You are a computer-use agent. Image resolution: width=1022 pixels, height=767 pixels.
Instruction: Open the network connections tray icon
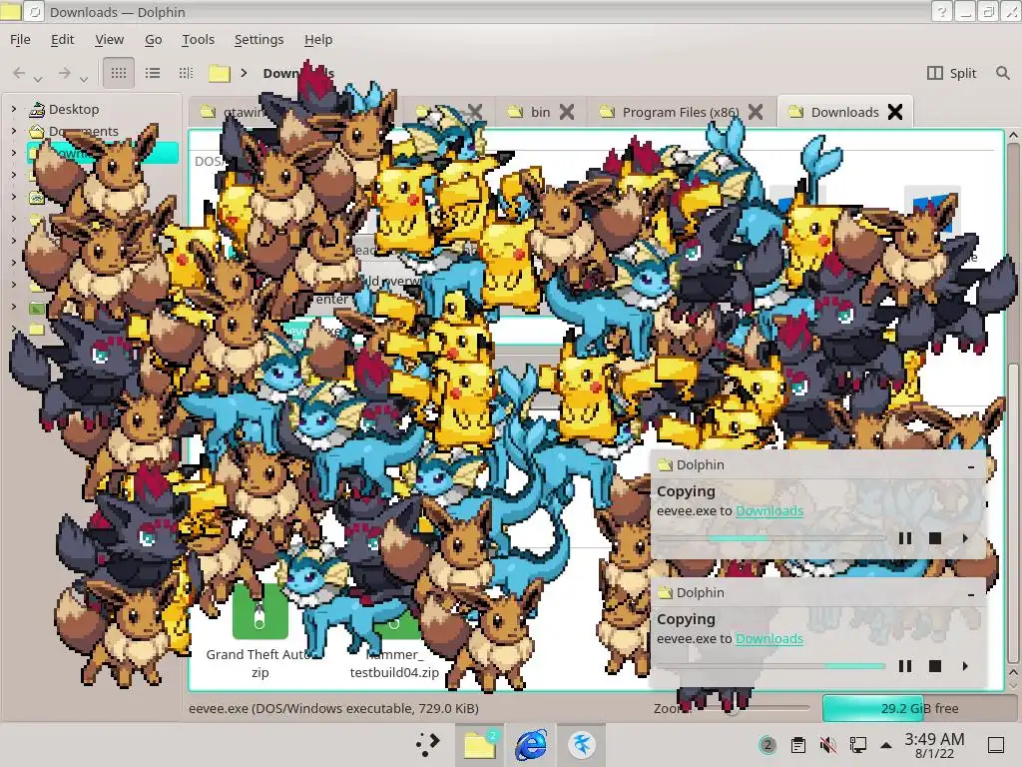tap(857, 745)
